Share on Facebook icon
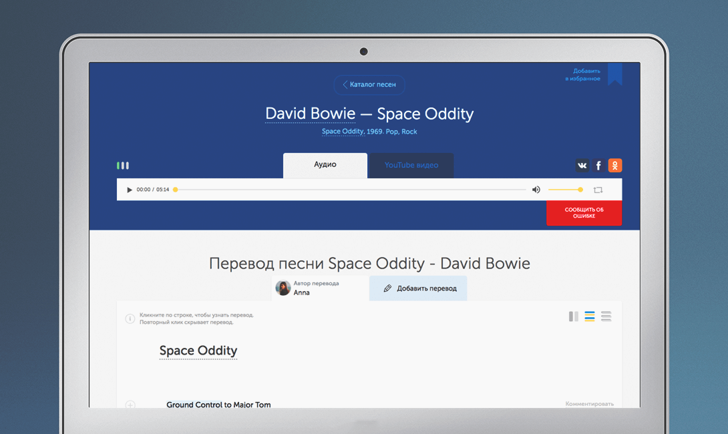 (598, 165)
